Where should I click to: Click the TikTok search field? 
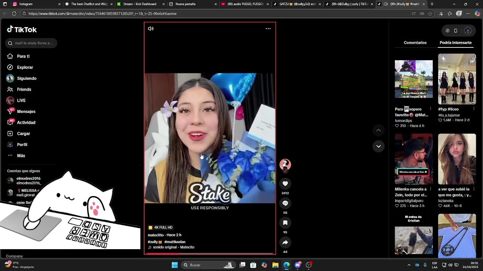31,43
